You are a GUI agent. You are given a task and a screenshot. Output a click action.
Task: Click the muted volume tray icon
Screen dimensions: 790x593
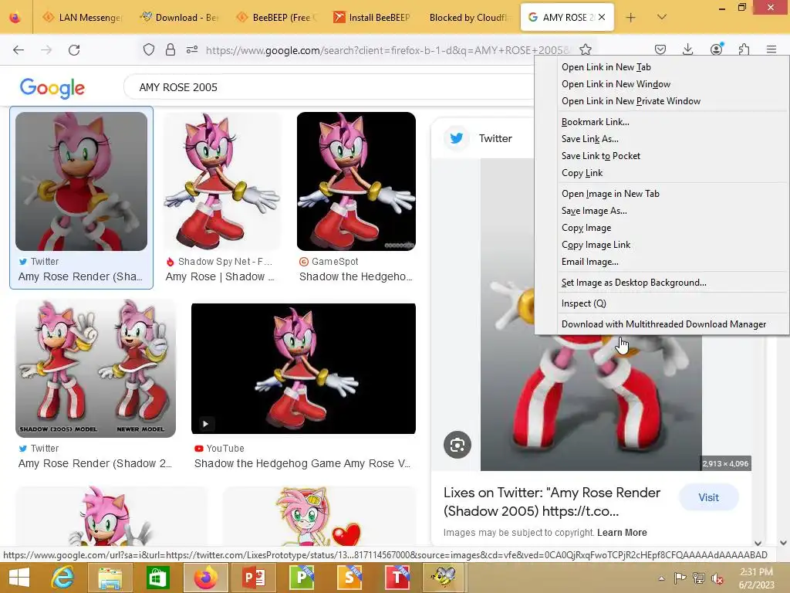(717, 578)
